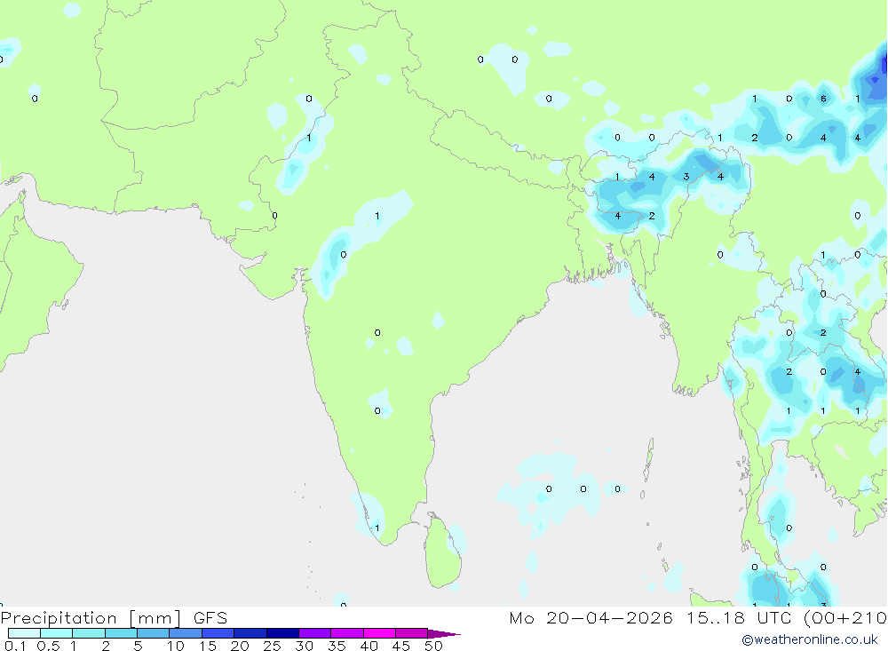Click the '6' precipitation value on map
Image resolution: width=888 pixels, height=651 pixels.
click(x=823, y=99)
